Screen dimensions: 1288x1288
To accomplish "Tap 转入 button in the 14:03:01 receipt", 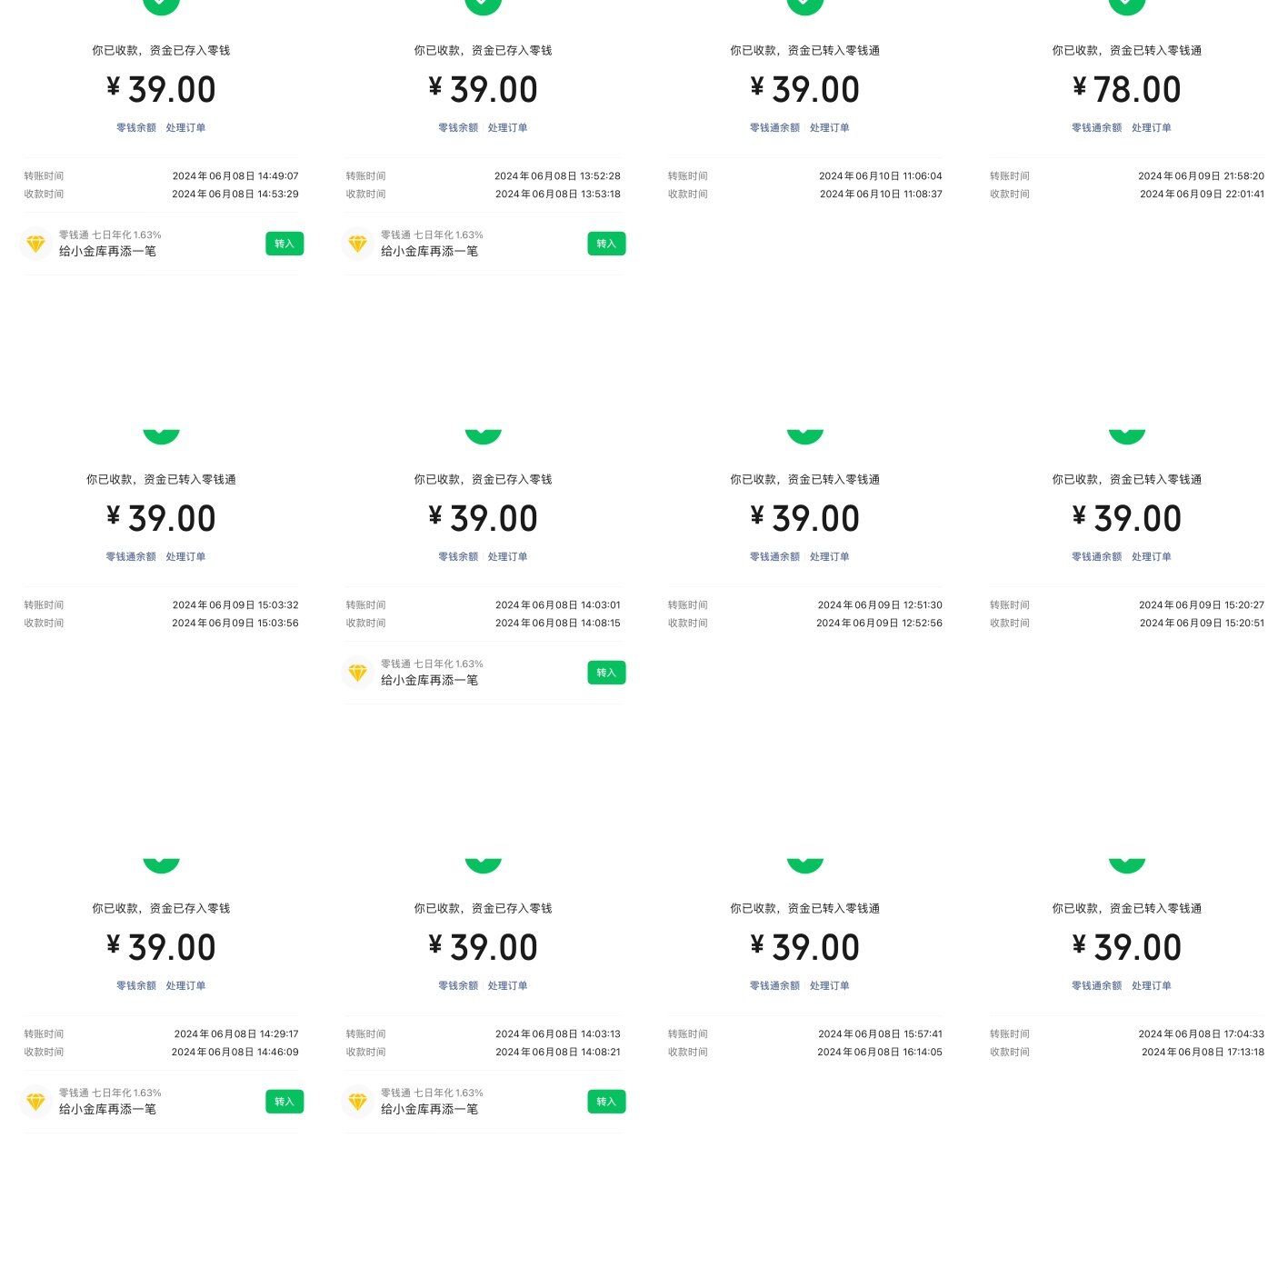I will pos(606,673).
